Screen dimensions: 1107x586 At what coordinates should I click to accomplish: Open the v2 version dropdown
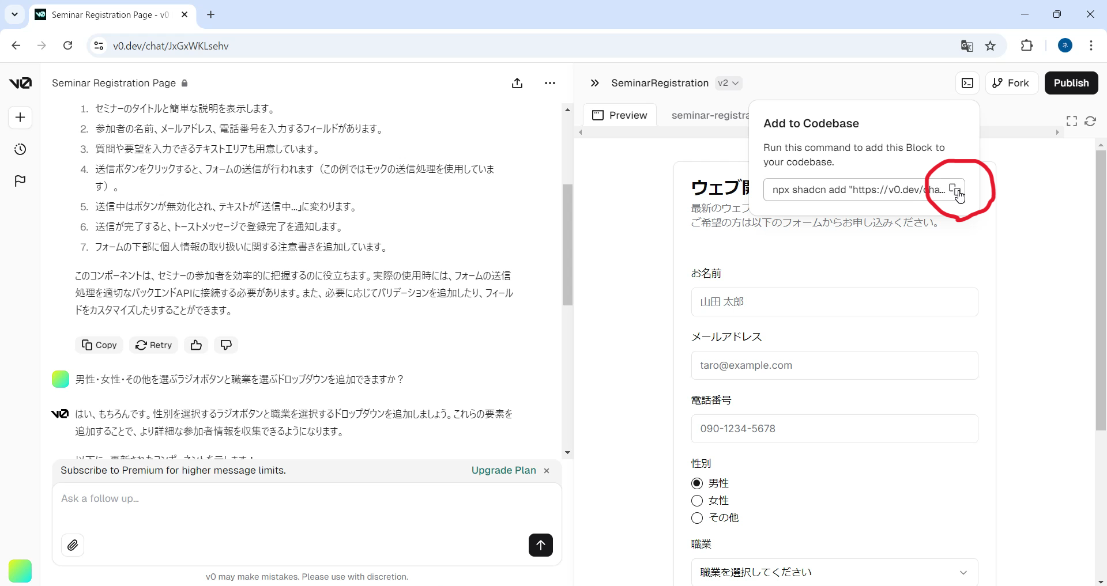[x=728, y=83]
